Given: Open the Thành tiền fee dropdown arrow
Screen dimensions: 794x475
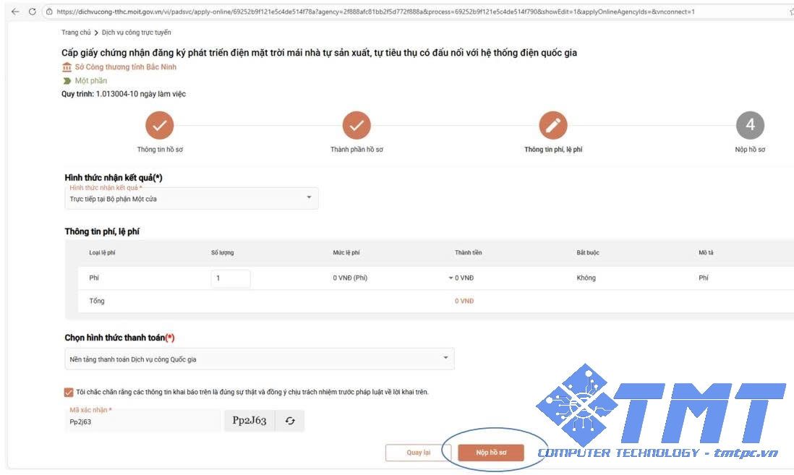Looking at the screenshot, I should coord(451,278).
